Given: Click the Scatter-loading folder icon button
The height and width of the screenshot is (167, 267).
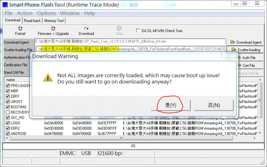Looking at the screenshot, I should pos(246,50).
